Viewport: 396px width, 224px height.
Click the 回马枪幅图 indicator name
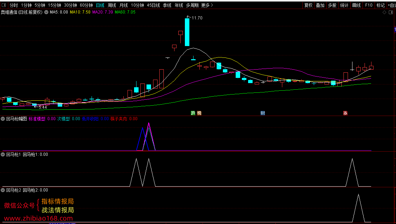coord(17,119)
